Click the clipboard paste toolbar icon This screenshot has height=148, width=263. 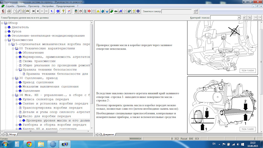point(23,11)
